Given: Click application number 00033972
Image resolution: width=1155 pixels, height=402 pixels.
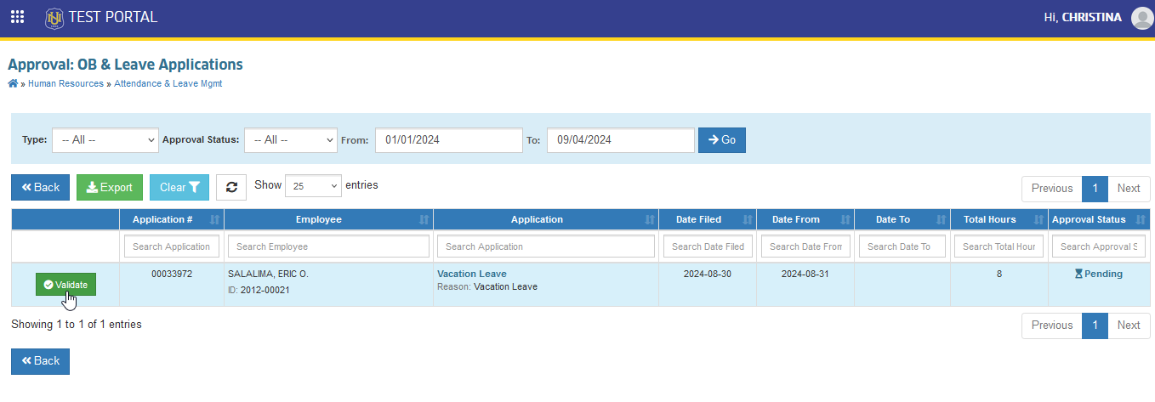Looking at the screenshot, I should click(172, 275).
